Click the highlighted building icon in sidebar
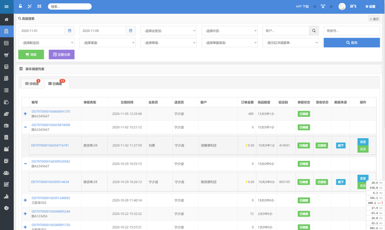The image size is (385, 230). [x=7, y=31]
